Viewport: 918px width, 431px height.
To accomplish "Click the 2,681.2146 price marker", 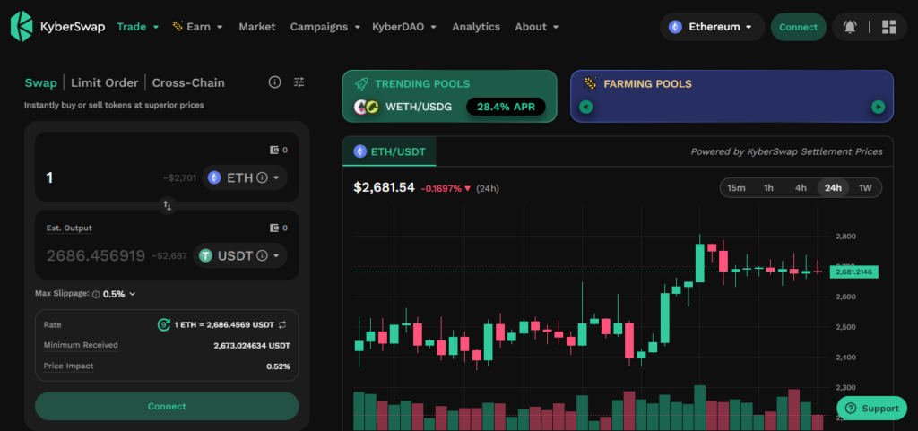I will (853, 272).
